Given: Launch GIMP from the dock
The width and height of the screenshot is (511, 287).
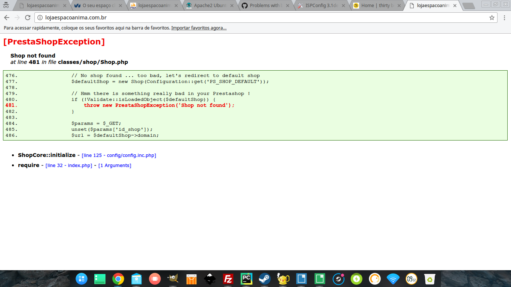Looking at the screenshot, I should tap(173, 279).
